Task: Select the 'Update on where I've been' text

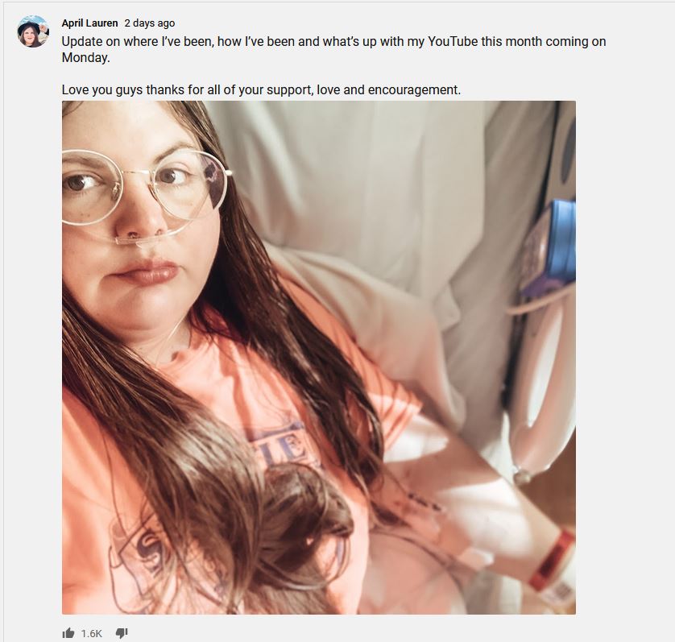Action: tap(138, 42)
